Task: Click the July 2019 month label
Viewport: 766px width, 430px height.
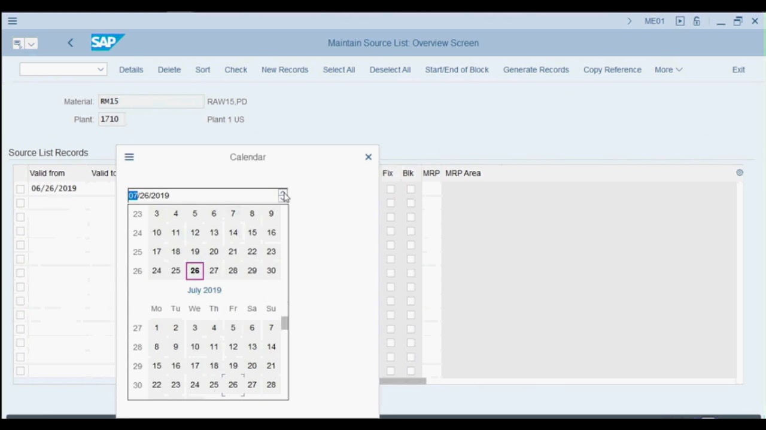Action: tap(204, 290)
